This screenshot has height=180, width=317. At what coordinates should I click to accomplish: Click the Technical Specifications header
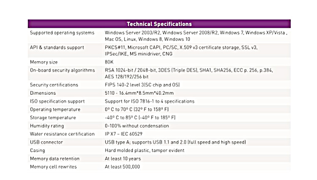tap(159, 24)
